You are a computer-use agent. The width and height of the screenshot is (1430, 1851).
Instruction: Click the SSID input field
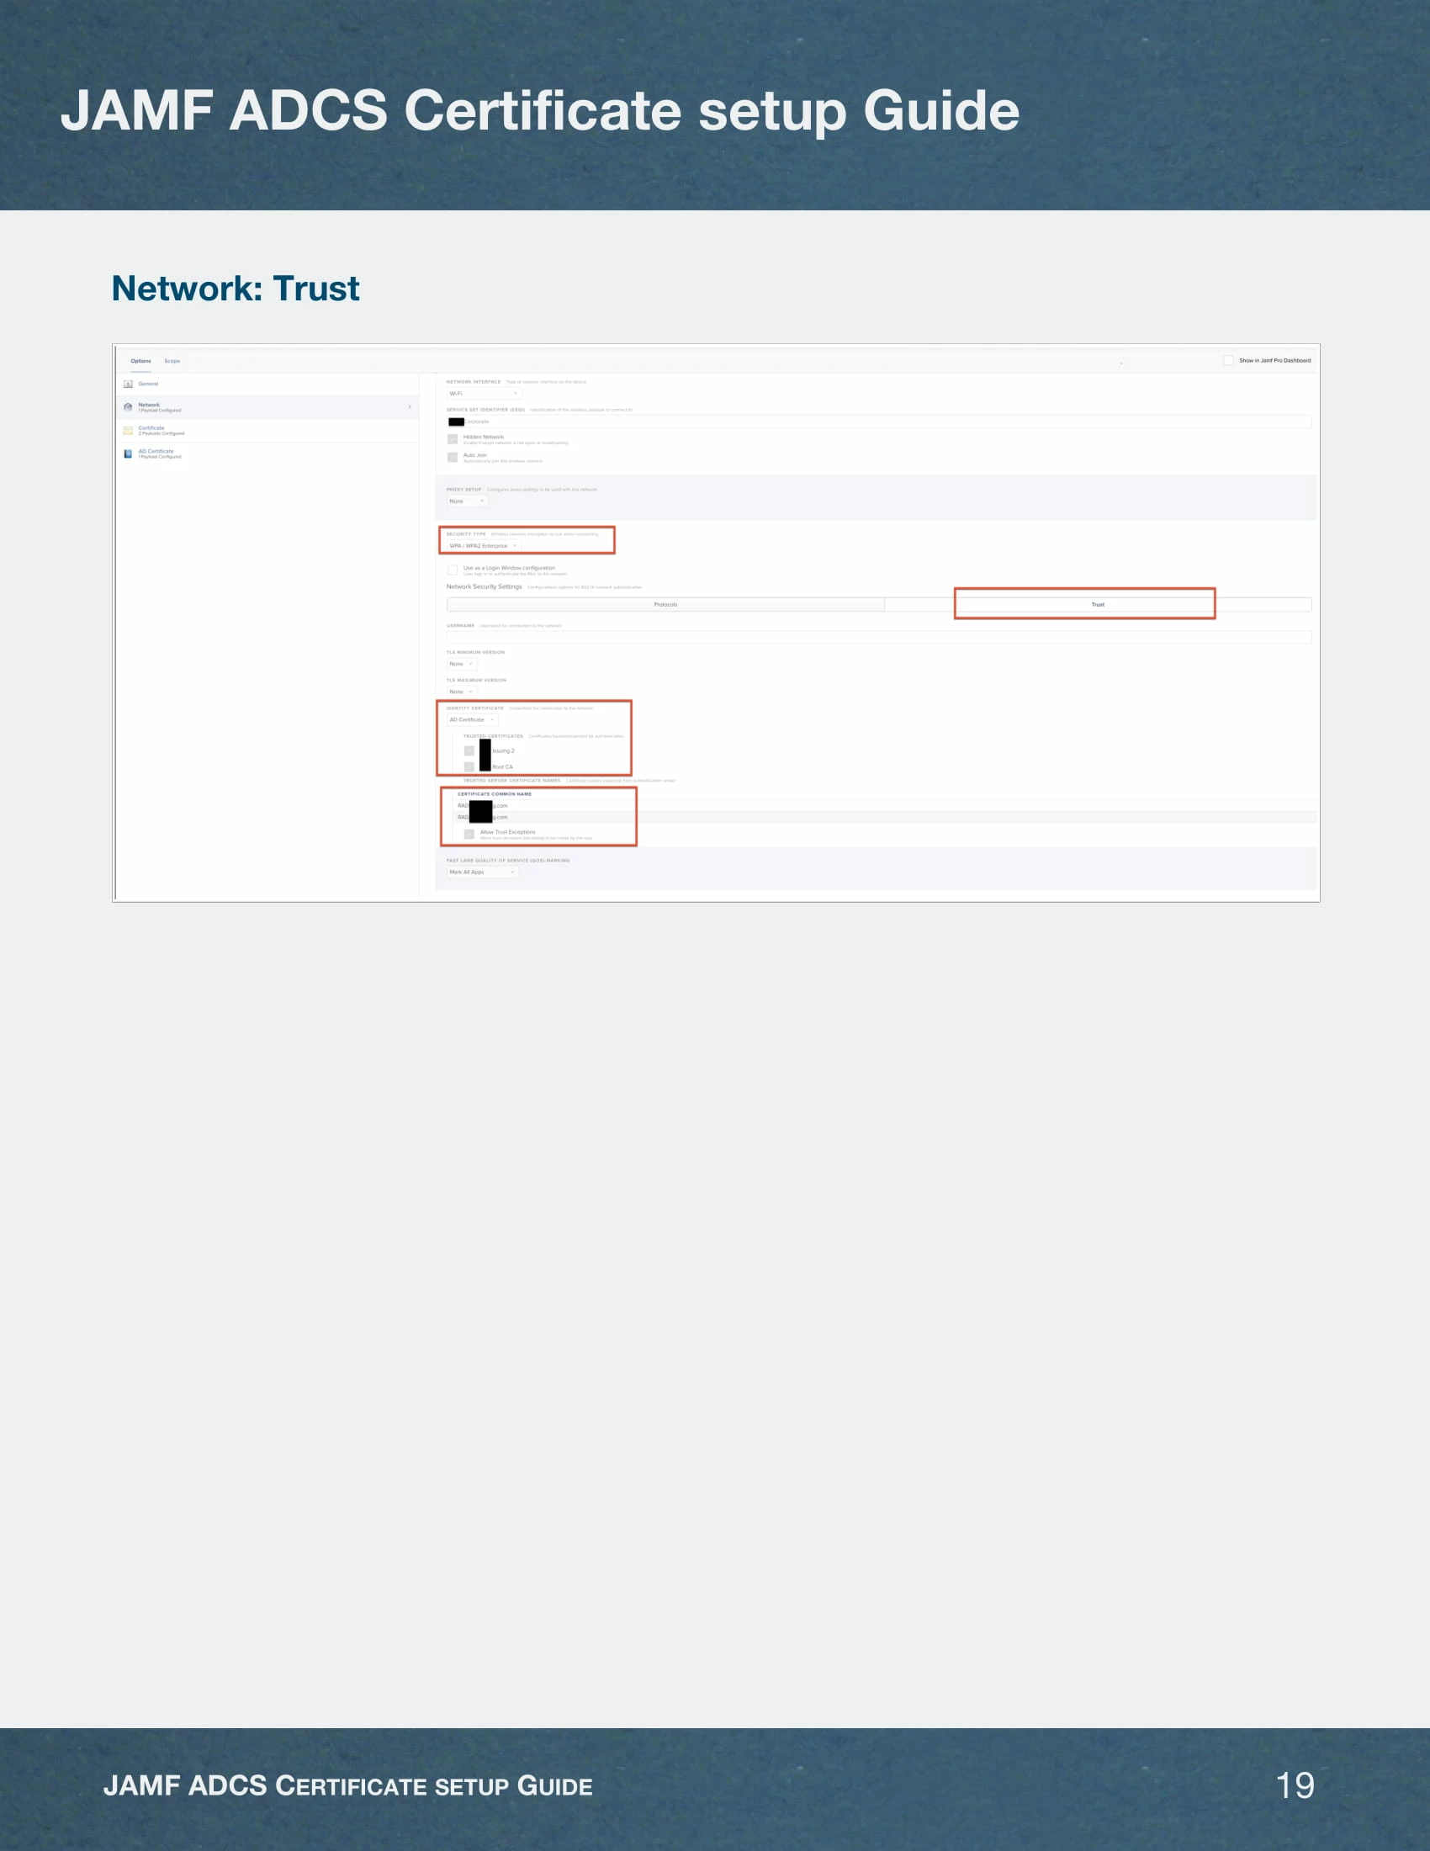[878, 422]
